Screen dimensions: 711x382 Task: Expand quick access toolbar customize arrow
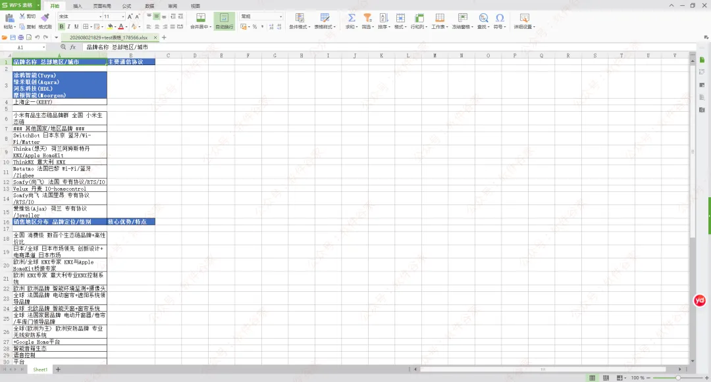coord(56,37)
